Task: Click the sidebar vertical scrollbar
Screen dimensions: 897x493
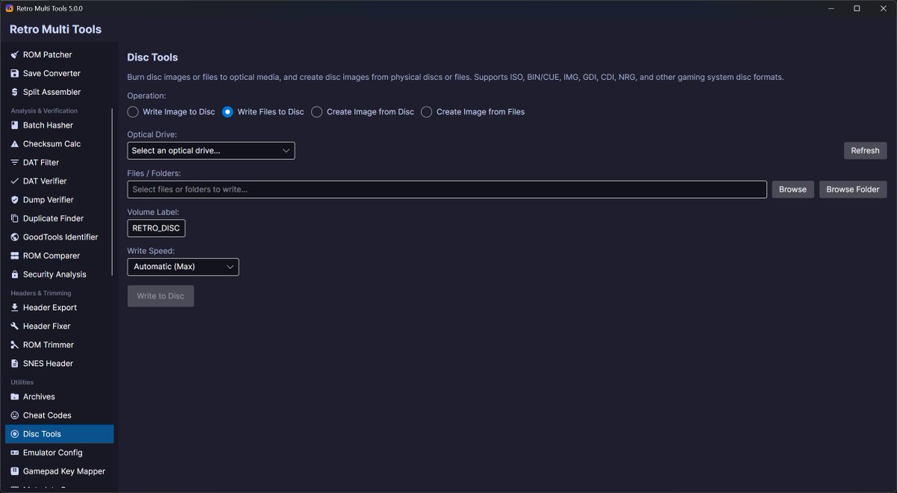Action: (x=112, y=193)
